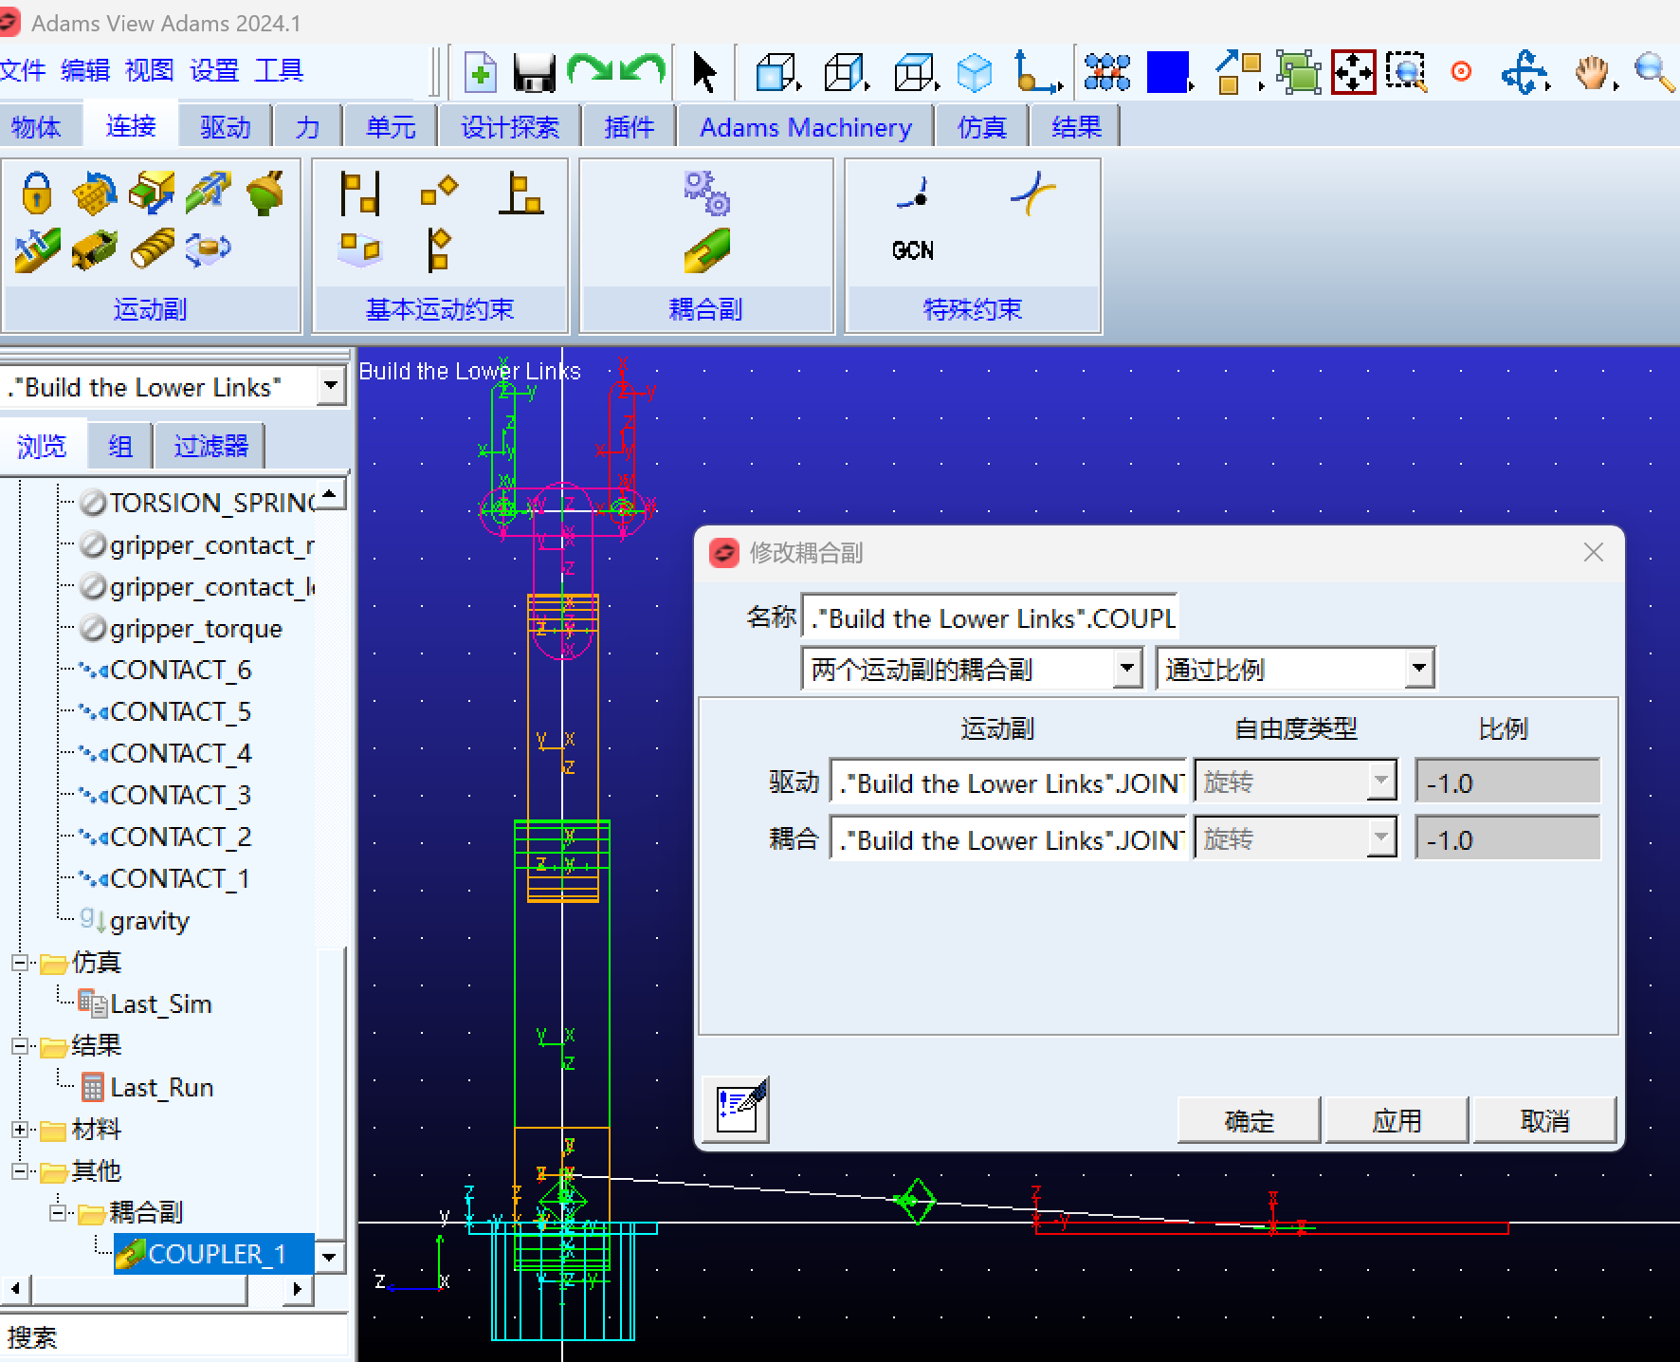
Task: Click the 确定 button in the coupler dialog
Action: coord(1249,1121)
